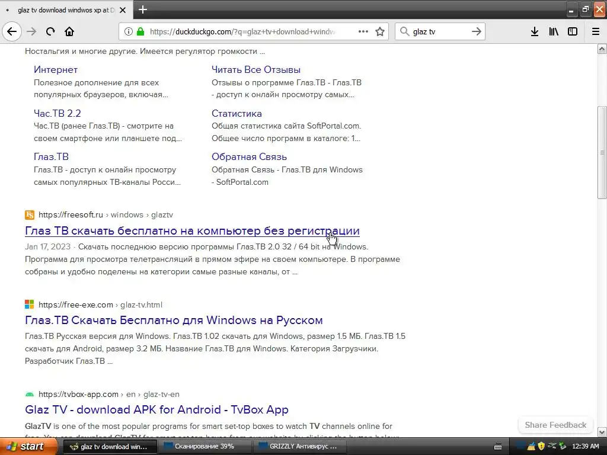Click the vertical scrollbar thumb
The height and width of the screenshot is (455, 607).
tap(602, 152)
